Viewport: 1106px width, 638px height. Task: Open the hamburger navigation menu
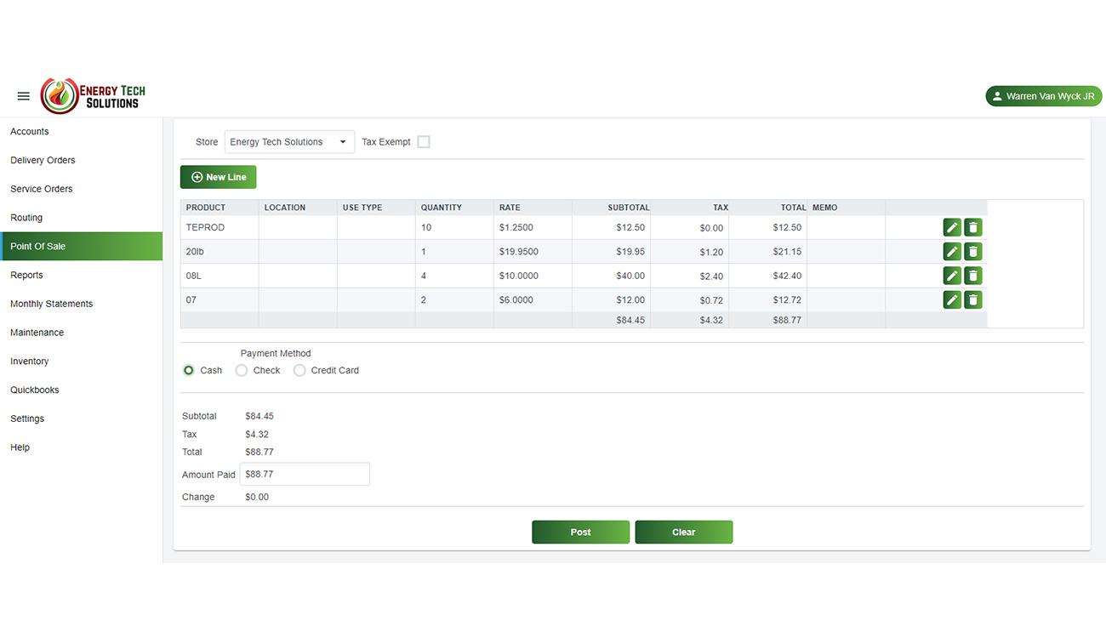[24, 96]
